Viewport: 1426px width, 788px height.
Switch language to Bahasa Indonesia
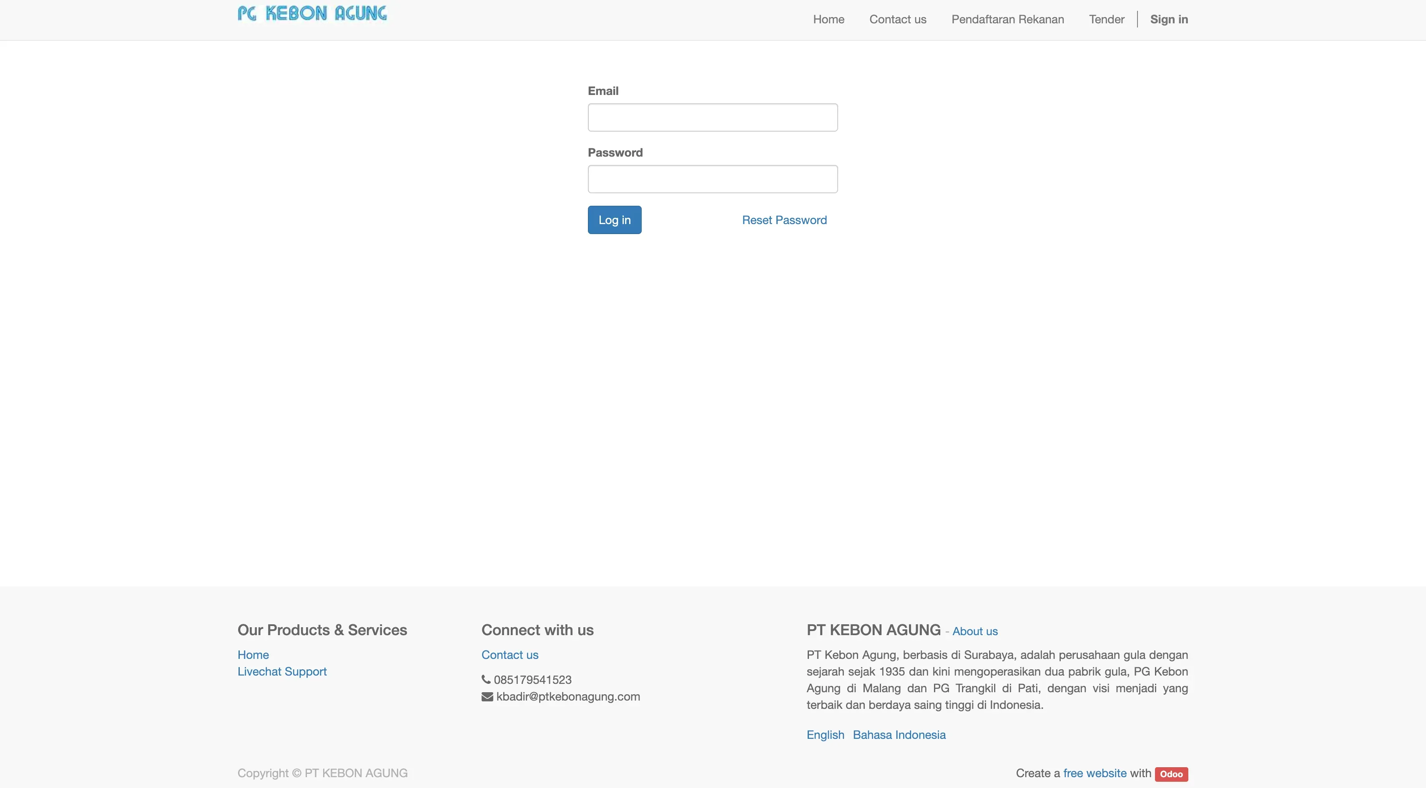pos(899,735)
